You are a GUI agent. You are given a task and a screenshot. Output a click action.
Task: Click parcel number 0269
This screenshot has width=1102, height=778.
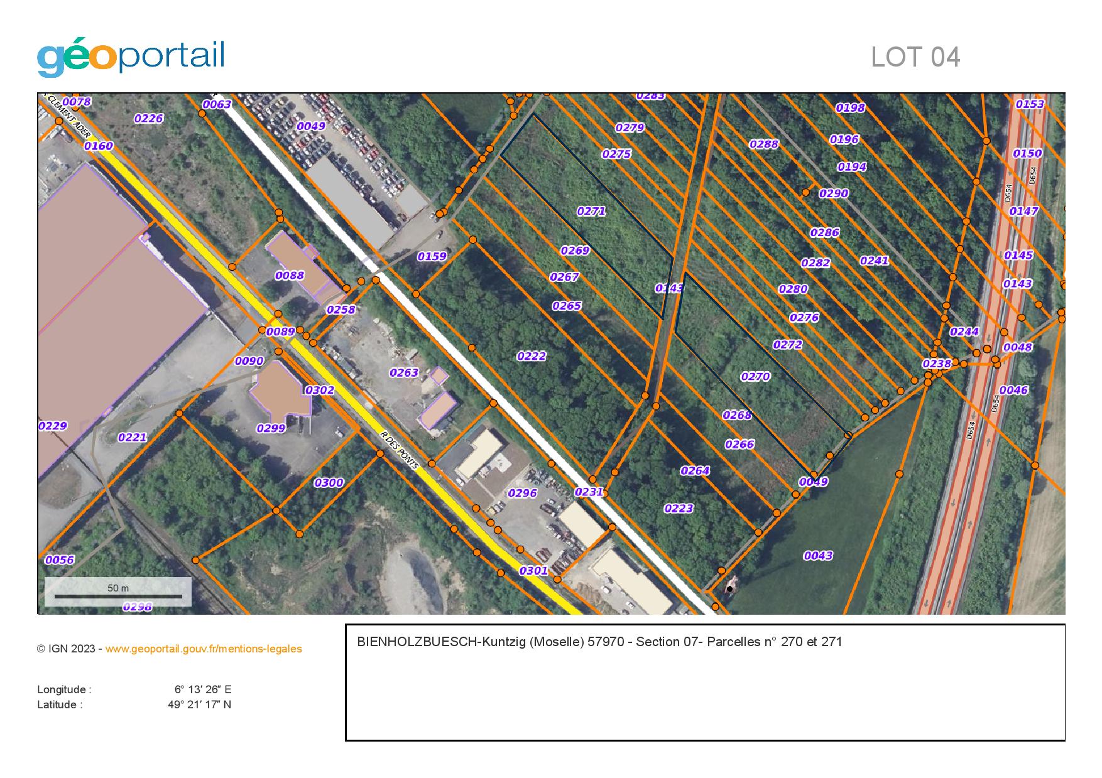click(575, 251)
